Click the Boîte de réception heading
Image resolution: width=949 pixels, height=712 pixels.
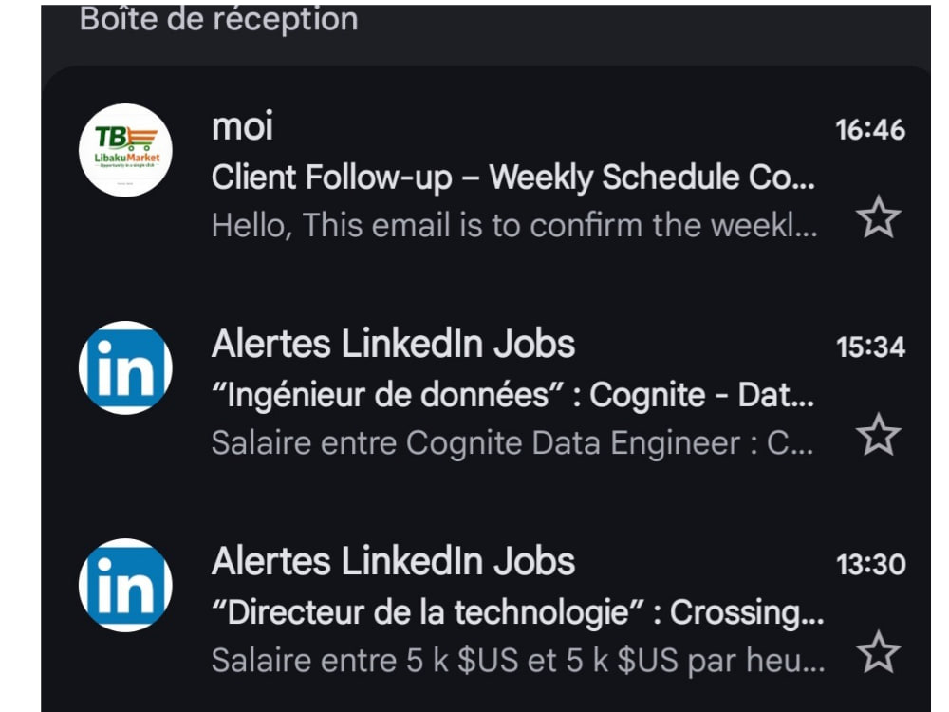218,19
